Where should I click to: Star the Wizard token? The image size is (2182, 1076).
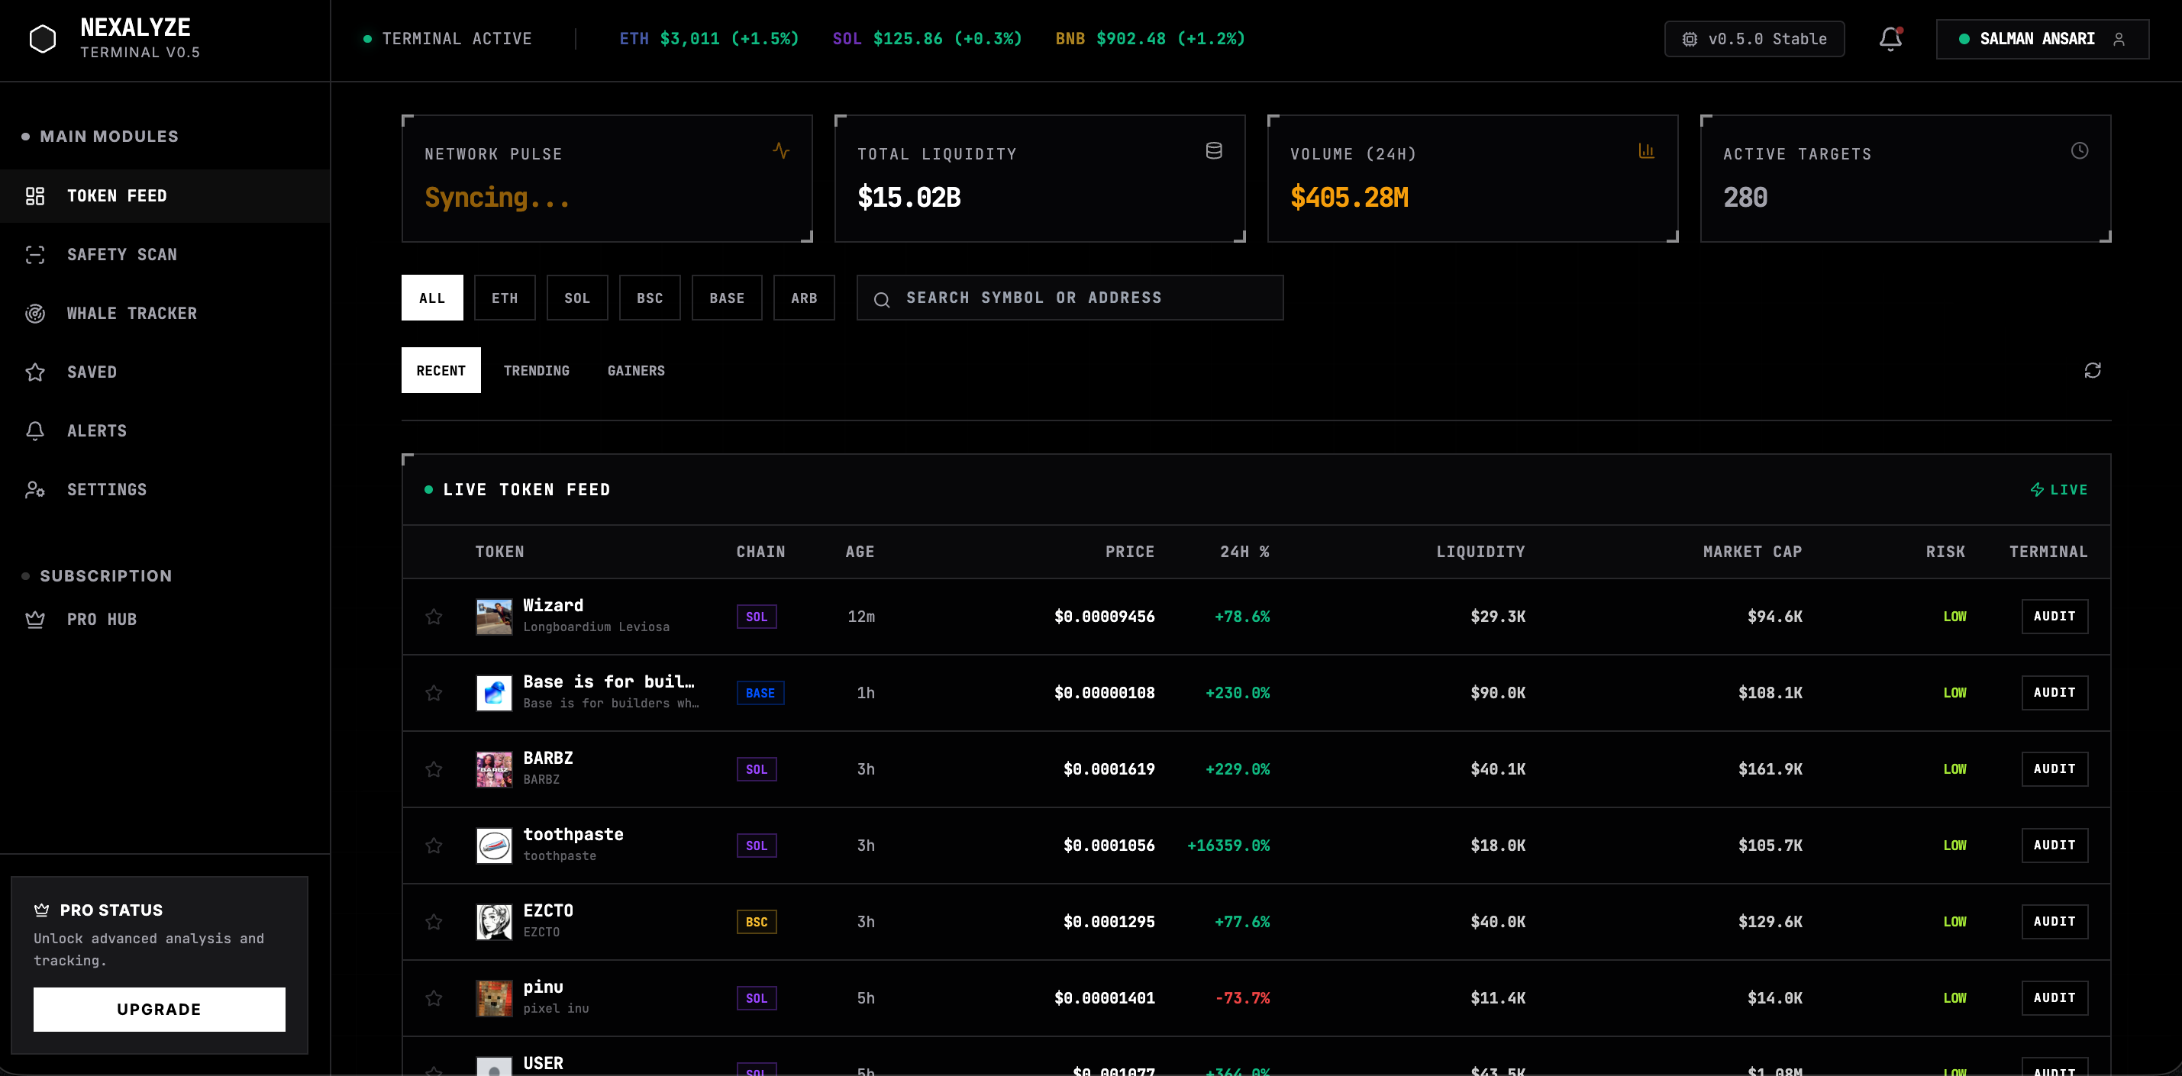click(x=434, y=617)
